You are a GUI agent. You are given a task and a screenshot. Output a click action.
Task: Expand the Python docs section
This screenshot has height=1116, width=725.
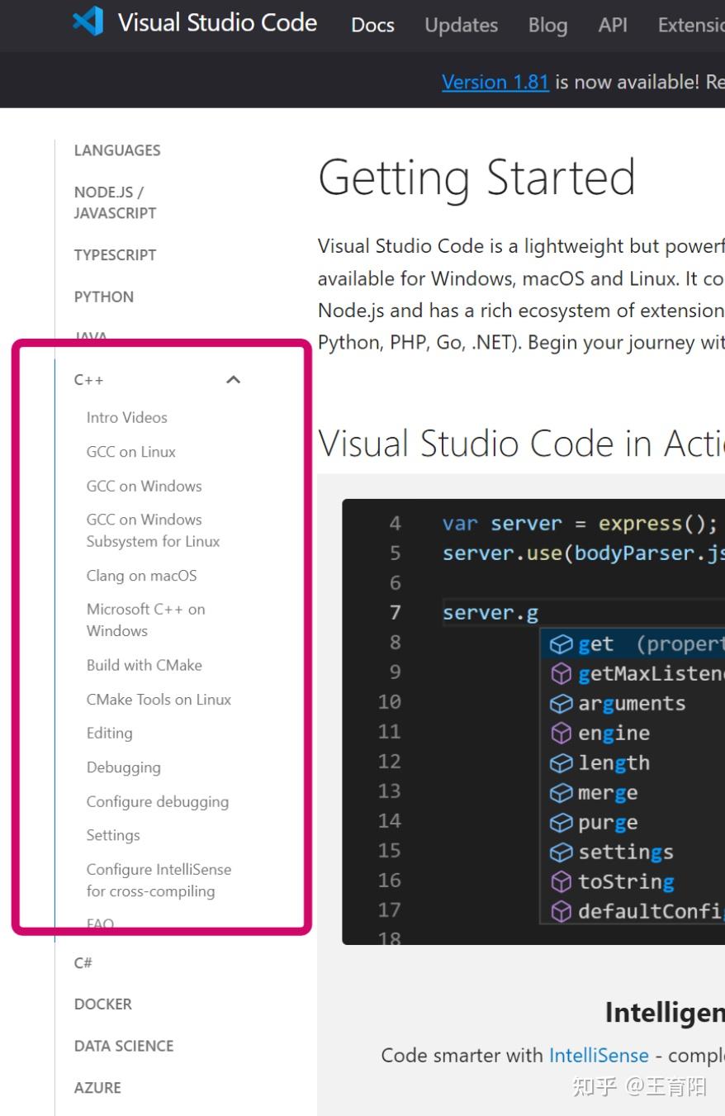[104, 297]
